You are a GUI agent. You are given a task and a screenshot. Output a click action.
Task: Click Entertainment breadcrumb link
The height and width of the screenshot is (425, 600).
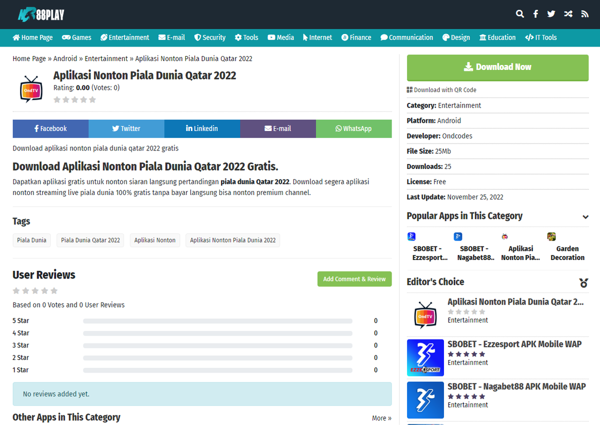106,58
